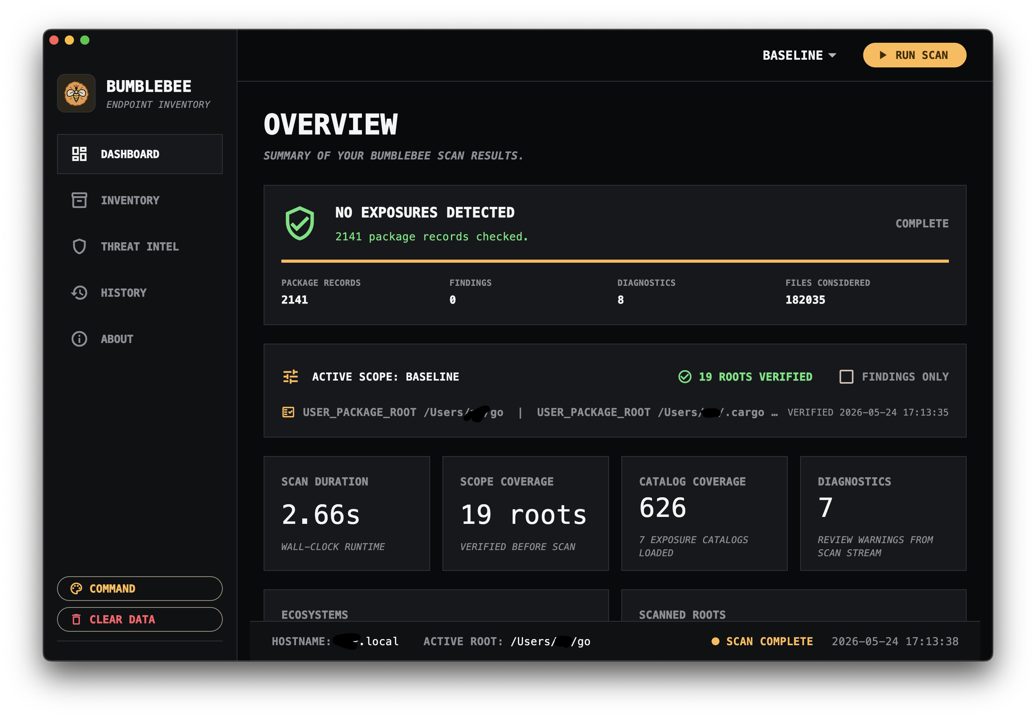Open the Scope Coverage 19 roots card
This screenshot has height=718, width=1036.
[526, 513]
